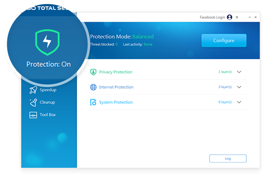The image size is (280, 189).
Task: Open the hamburger menu near avatar
Action: [237, 17]
